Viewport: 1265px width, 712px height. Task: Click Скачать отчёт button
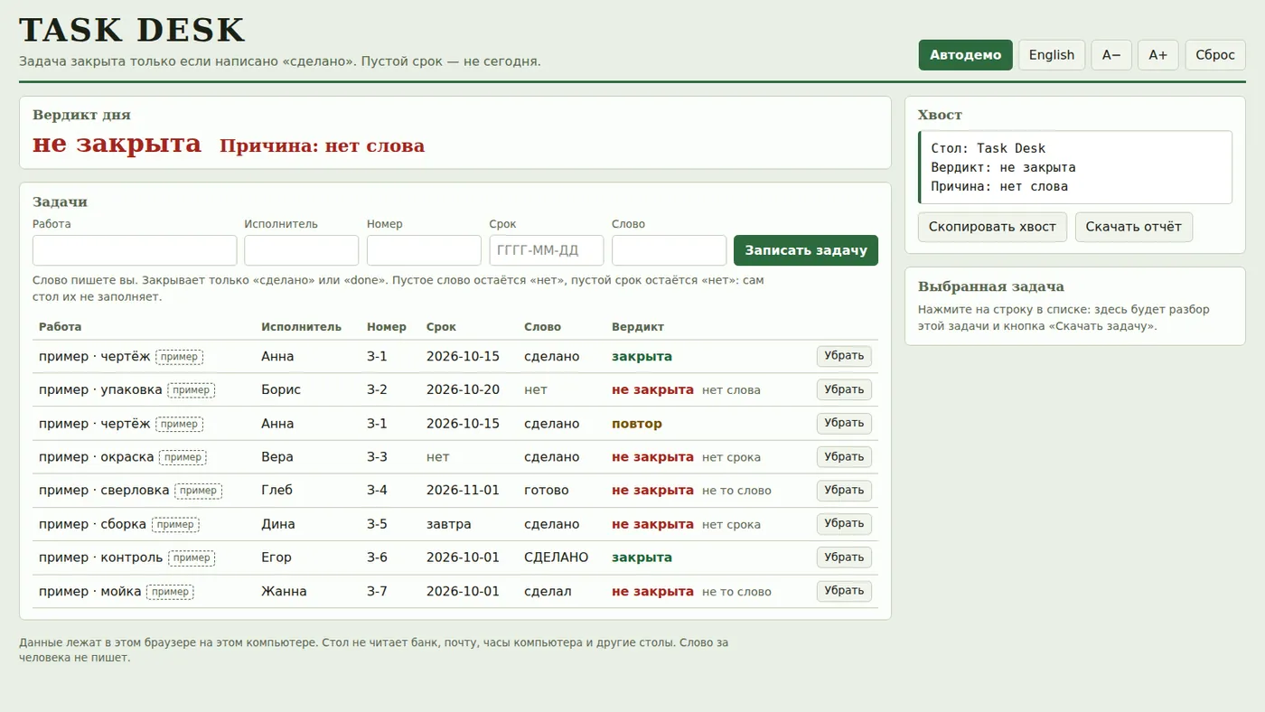[1134, 227]
